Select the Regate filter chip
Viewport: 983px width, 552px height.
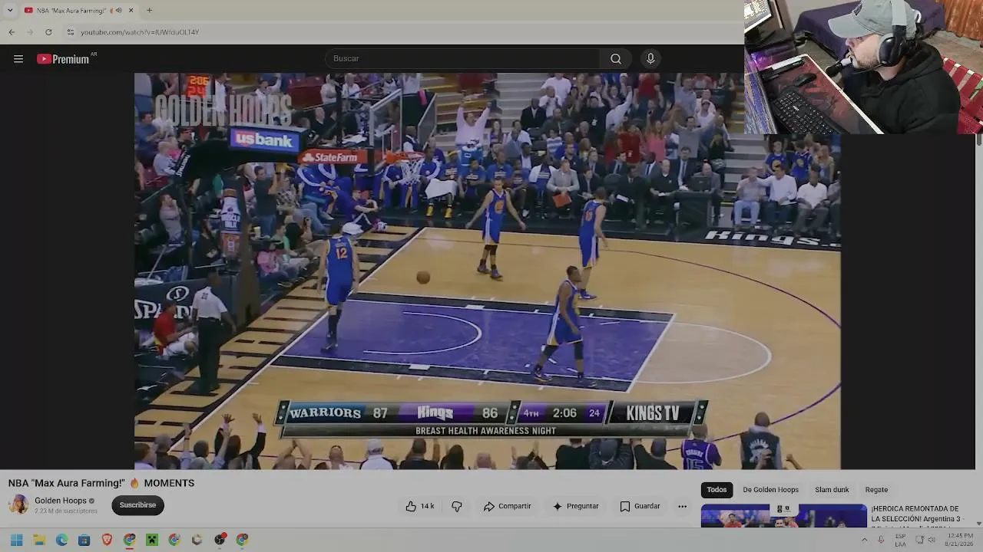pyautogui.click(x=876, y=490)
